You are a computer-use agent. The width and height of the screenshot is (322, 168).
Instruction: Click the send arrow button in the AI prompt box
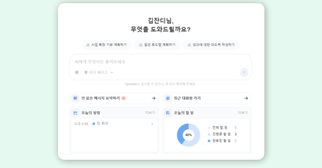pos(244,73)
